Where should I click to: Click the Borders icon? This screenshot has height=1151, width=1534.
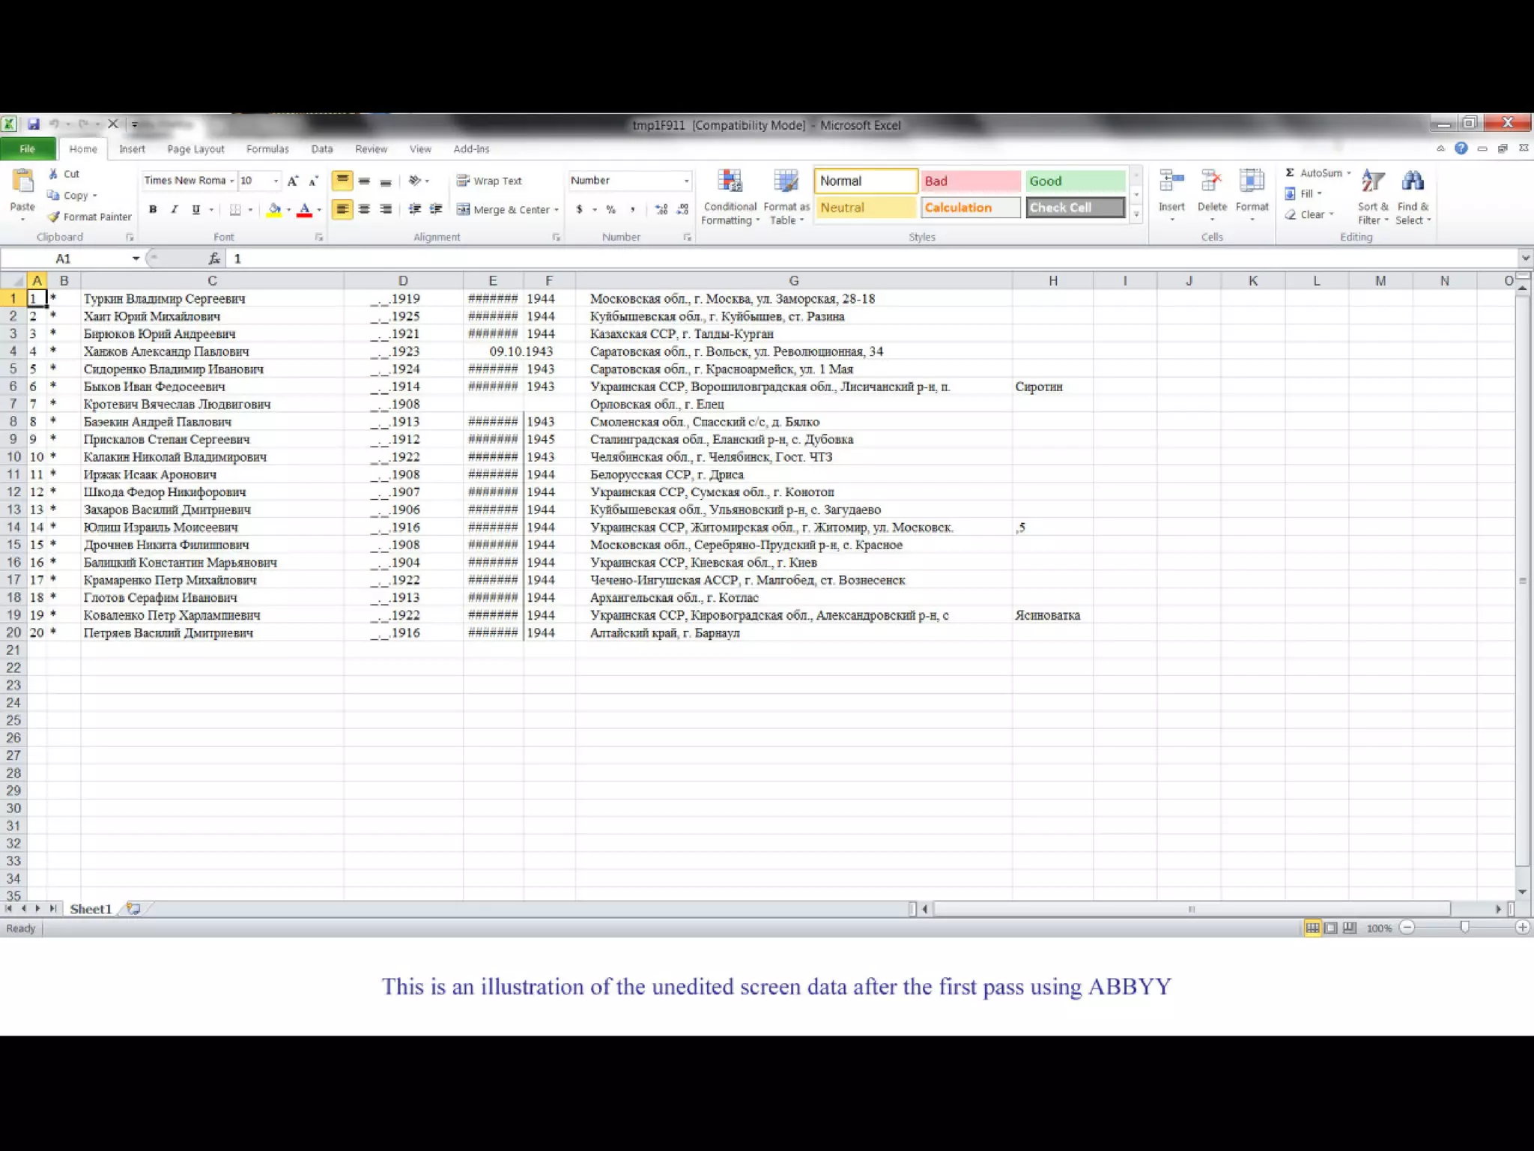point(235,210)
